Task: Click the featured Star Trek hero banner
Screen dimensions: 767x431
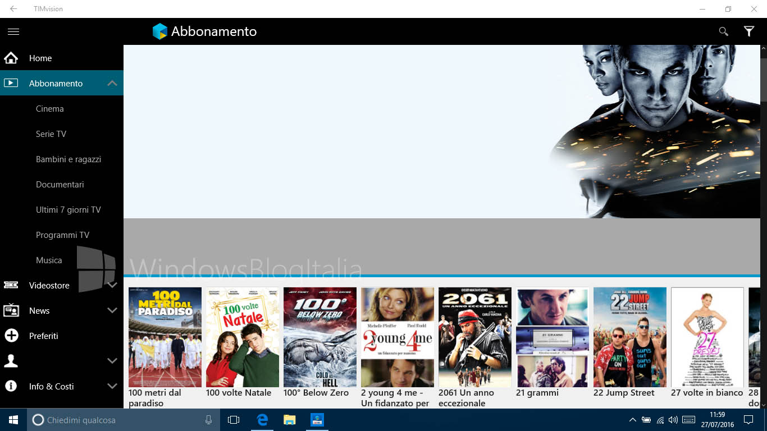Action: [442, 132]
